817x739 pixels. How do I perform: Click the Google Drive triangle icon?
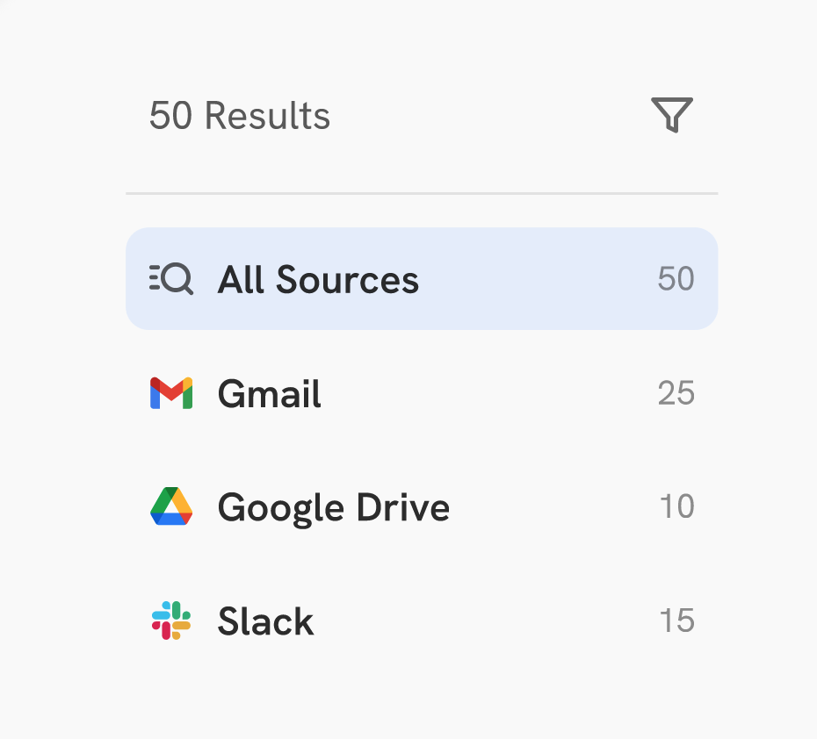(170, 507)
